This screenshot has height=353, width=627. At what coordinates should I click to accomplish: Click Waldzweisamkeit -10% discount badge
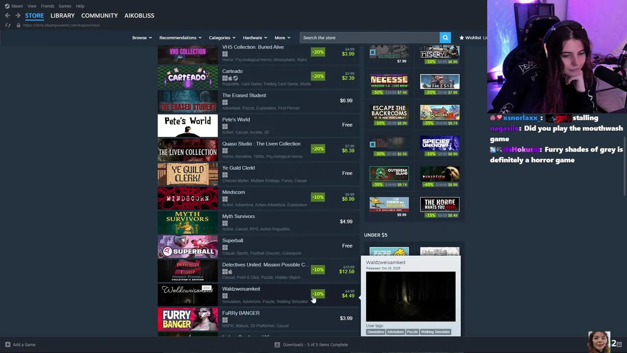tap(318, 294)
